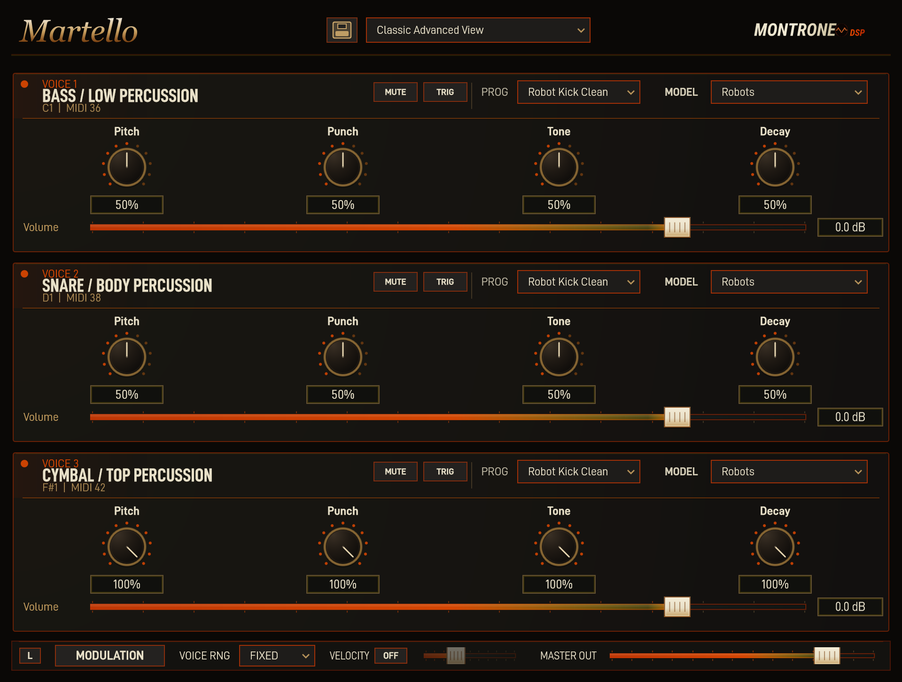Trigger Voice 3 with TRIG button
The image size is (902, 682).
445,472
